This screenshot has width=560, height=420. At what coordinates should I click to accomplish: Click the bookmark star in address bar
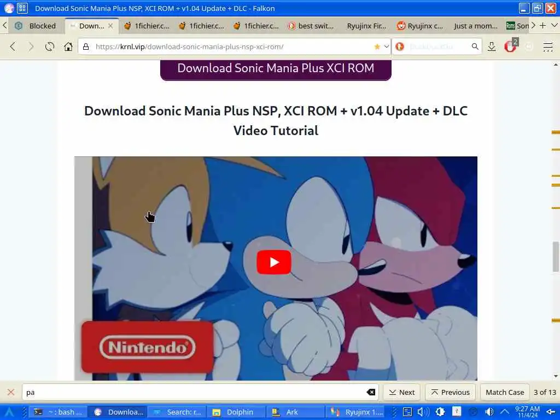(377, 46)
